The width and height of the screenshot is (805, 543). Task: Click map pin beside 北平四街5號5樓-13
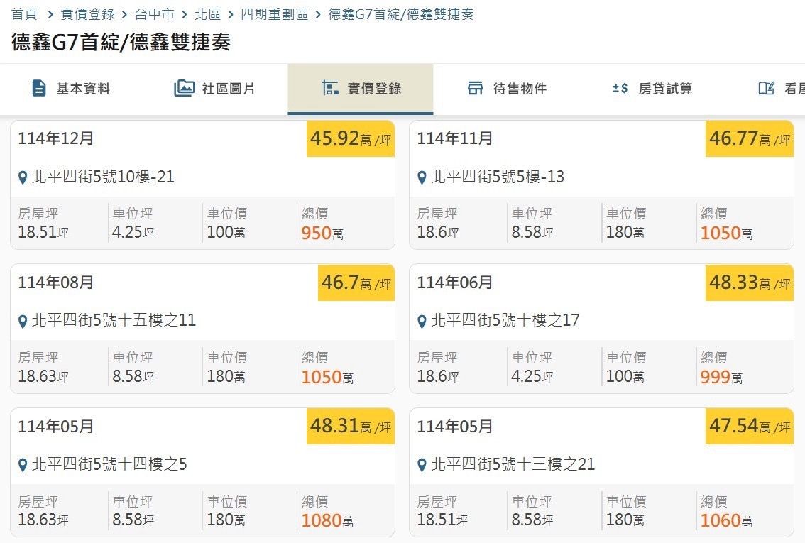[x=422, y=177]
